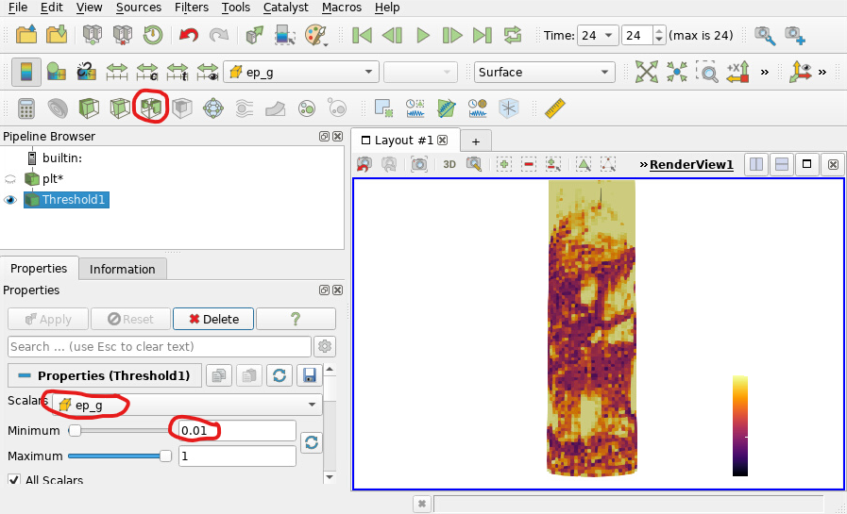The image size is (847, 514).
Task: Open the Time value dropdown
Action: pyautogui.click(x=598, y=36)
